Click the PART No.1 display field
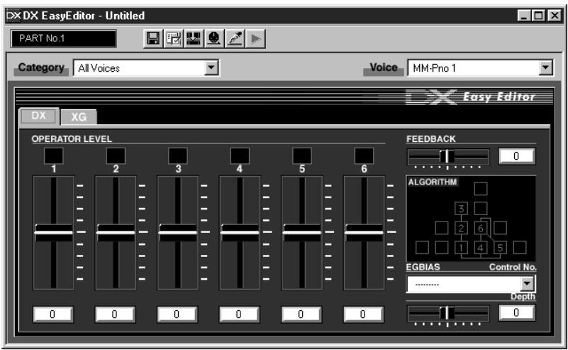Viewport: 568px width, 350px height. coord(64,38)
